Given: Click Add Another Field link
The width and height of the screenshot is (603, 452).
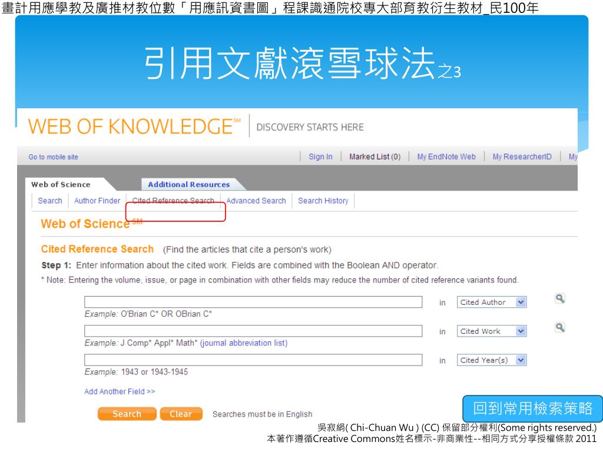Looking at the screenshot, I should 120,391.
